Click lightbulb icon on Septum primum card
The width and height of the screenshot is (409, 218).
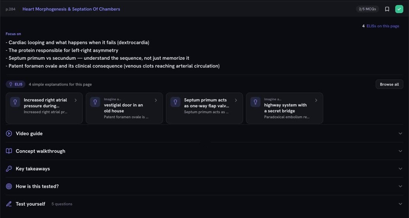click(175, 102)
